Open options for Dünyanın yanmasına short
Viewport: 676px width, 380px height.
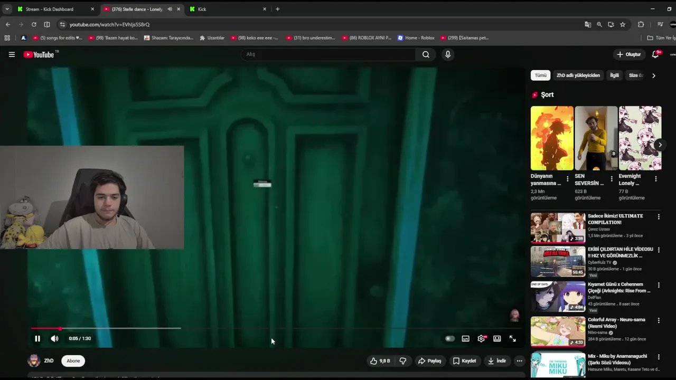[x=568, y=179]
